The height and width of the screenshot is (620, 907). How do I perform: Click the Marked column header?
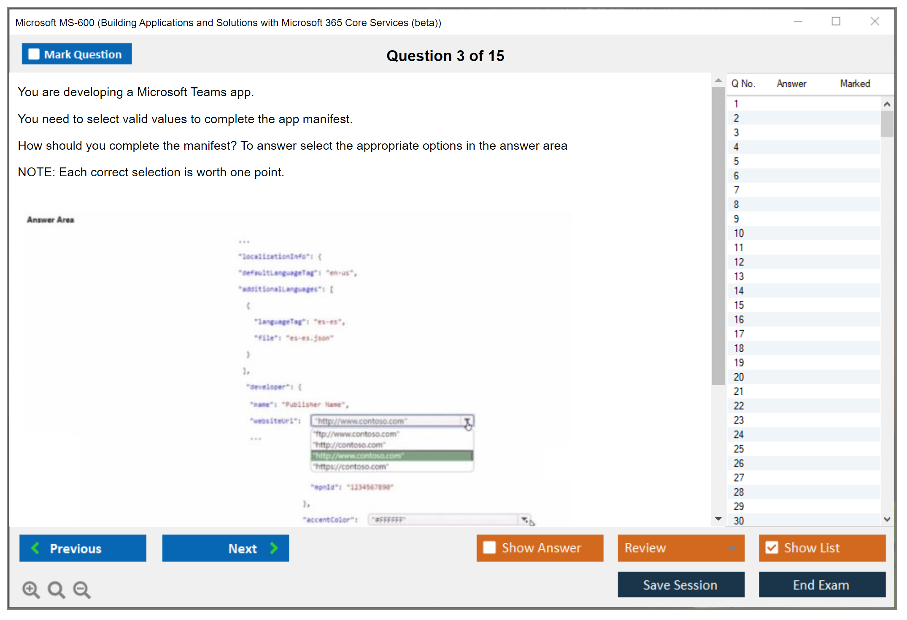(x=855, y=84)
